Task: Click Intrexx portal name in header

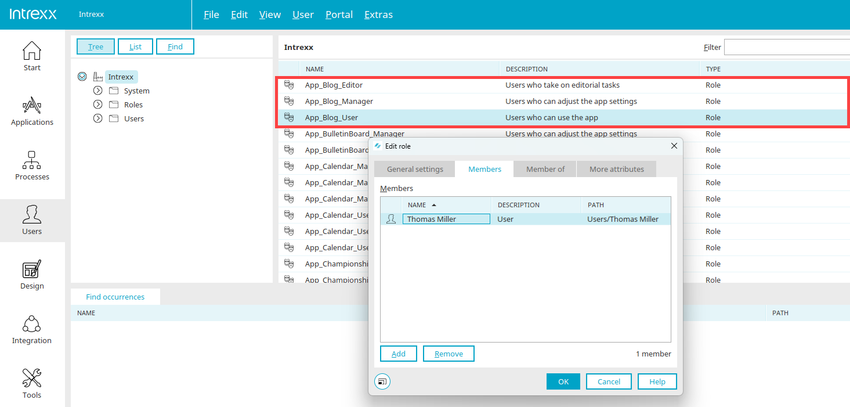Action: click(x=91, y=15)
